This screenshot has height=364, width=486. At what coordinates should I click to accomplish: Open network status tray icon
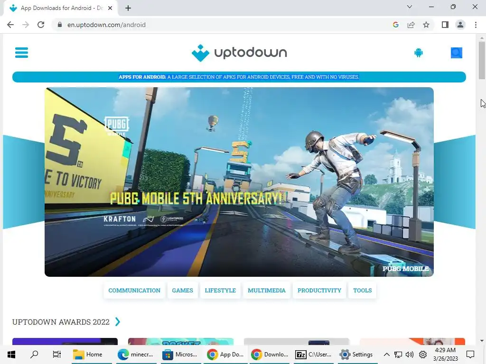(398, 355)
